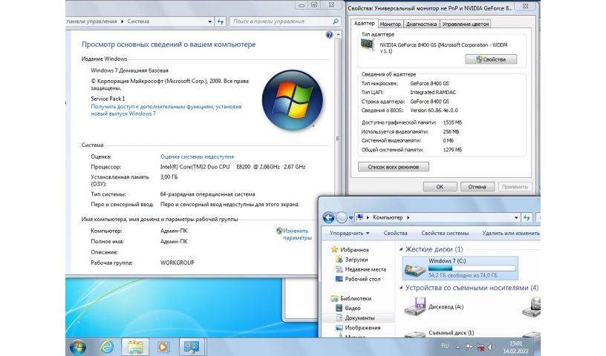Collapse 'Устройства со съемными носителями' group
This screenshot has width=606, height=356.
point(401,288)
